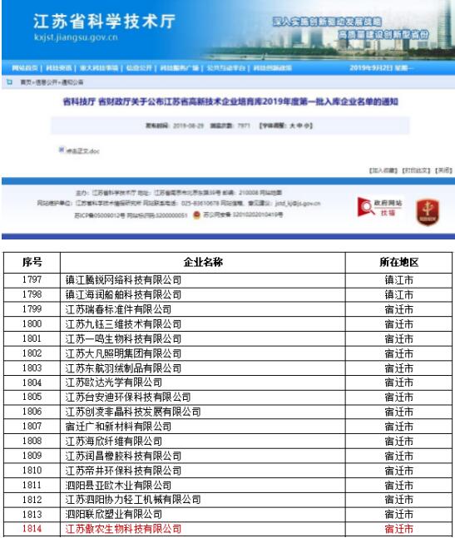Select 江苏创凌丰晶科技发展有限公司 cell
The image size is (455, 538).
point(203,412)
